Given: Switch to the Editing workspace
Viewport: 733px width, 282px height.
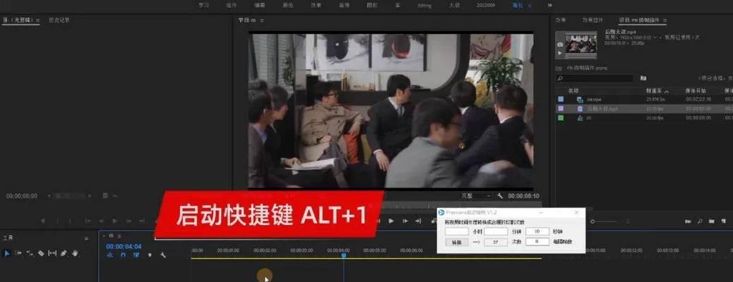Looking at the screenshot, I should [424, 5].
